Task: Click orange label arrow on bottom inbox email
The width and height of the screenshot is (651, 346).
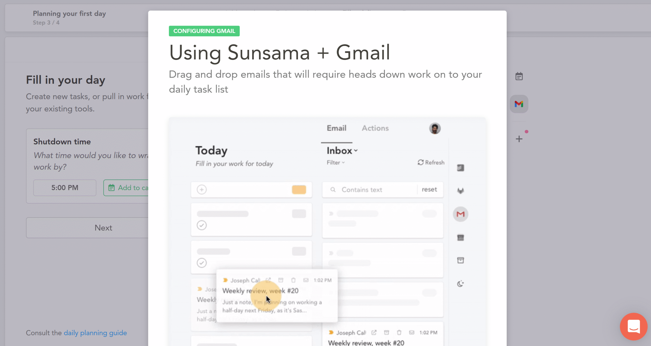Action: (x=331, y=333)
